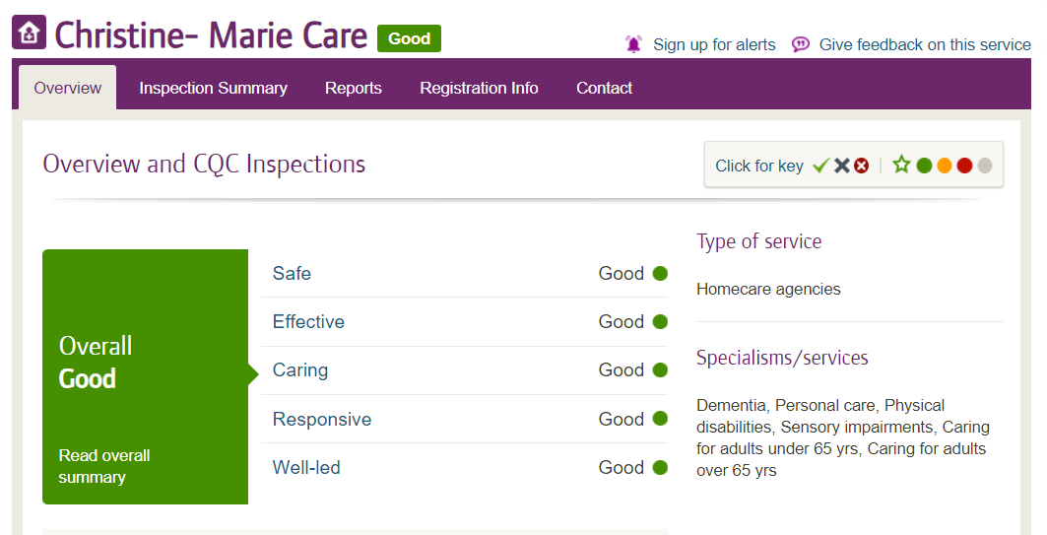
Task: Switch to the Overview tab
Action: coord(67,88)
